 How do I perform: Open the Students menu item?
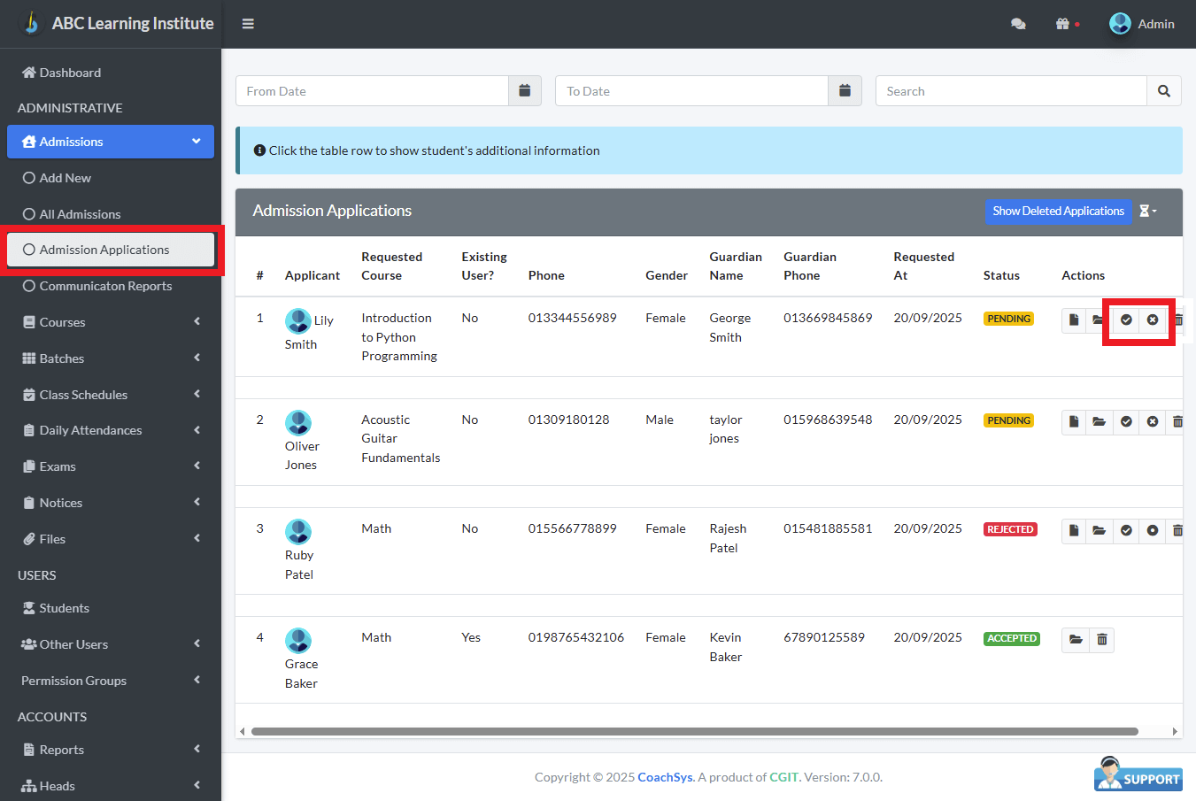point(64,608)
